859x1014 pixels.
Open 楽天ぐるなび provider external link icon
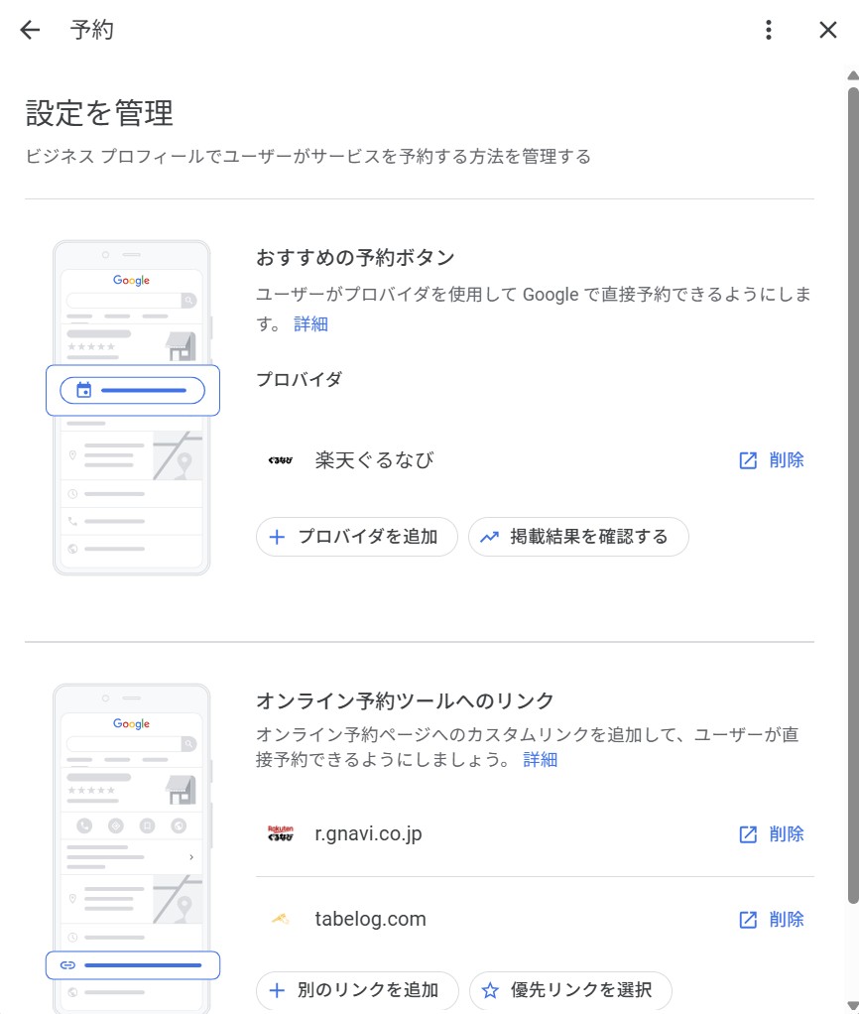[x=748, y=460]
